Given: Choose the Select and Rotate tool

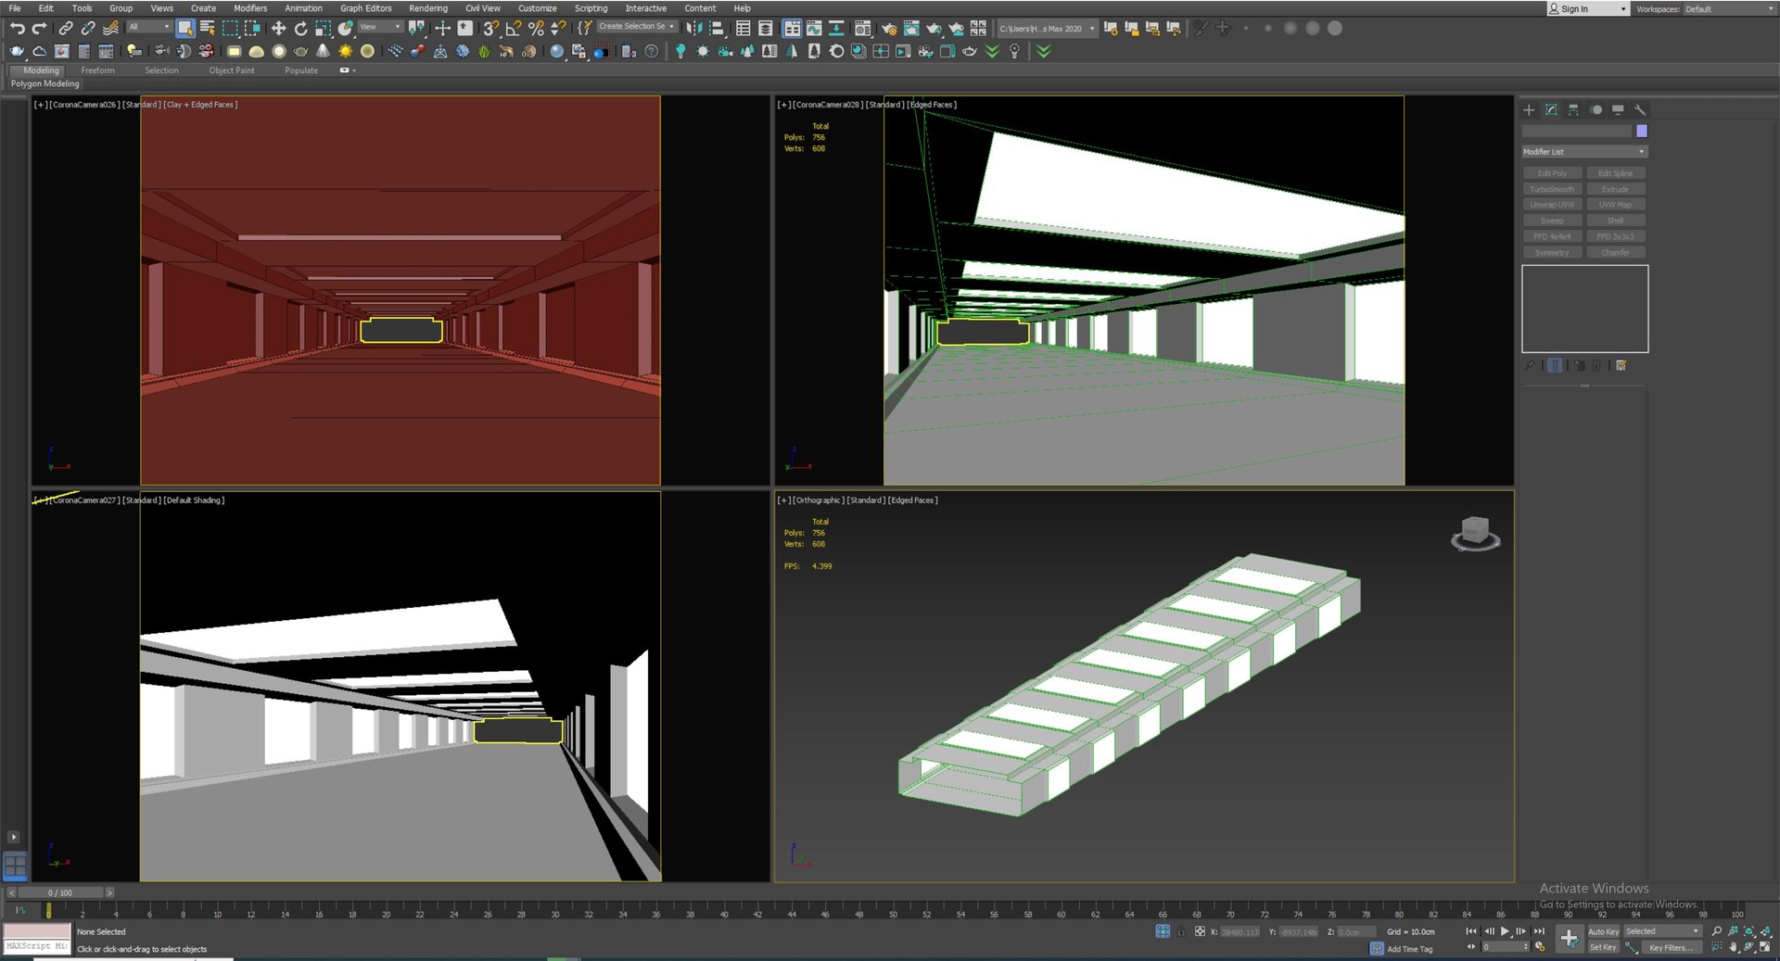Looking at the screenshot, I should click(300, 29).
